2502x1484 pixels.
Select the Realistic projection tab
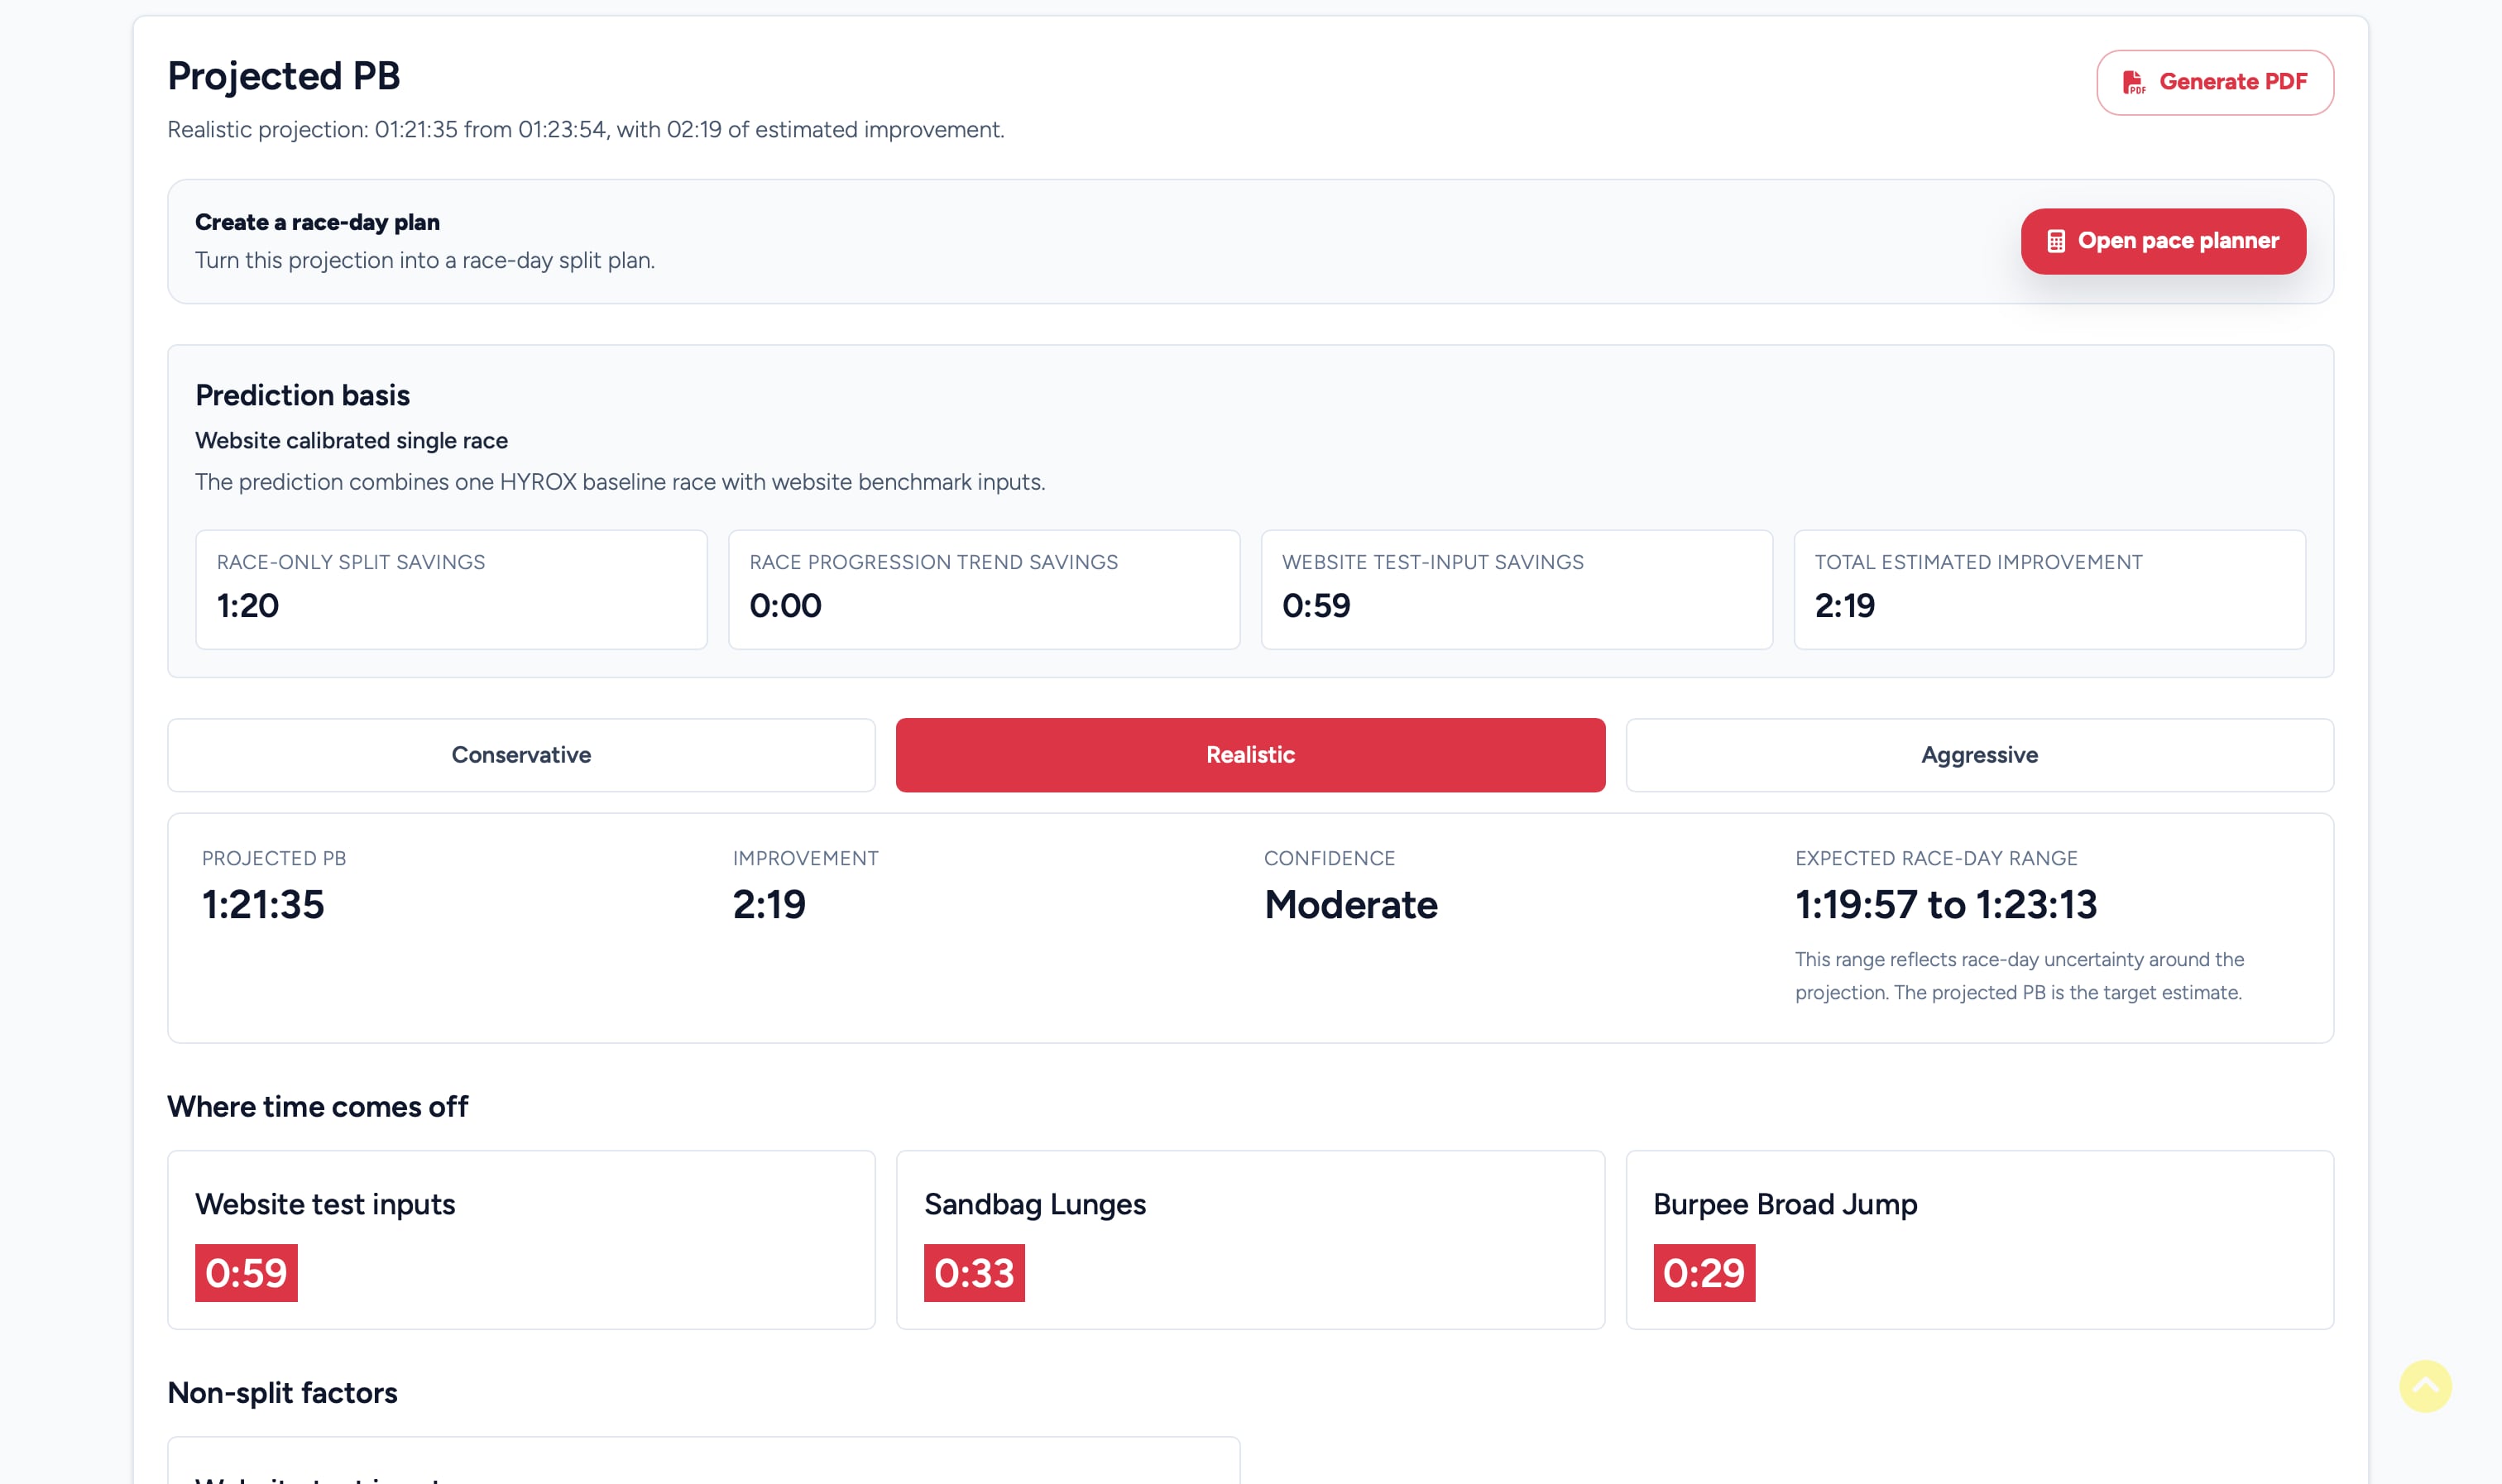(x=1250, y=755)
